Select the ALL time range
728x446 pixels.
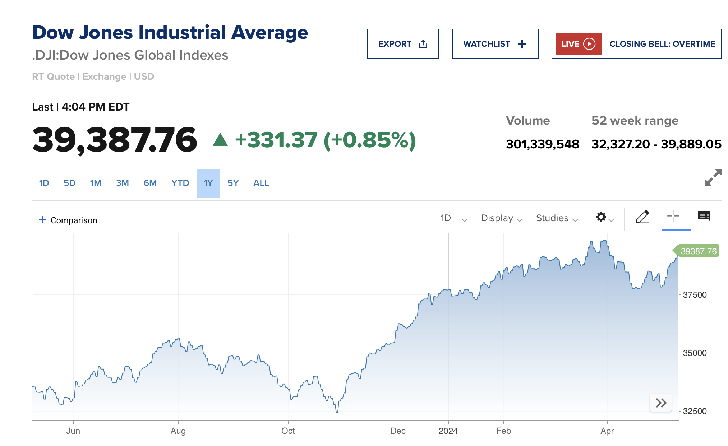(x=261, y=183)
